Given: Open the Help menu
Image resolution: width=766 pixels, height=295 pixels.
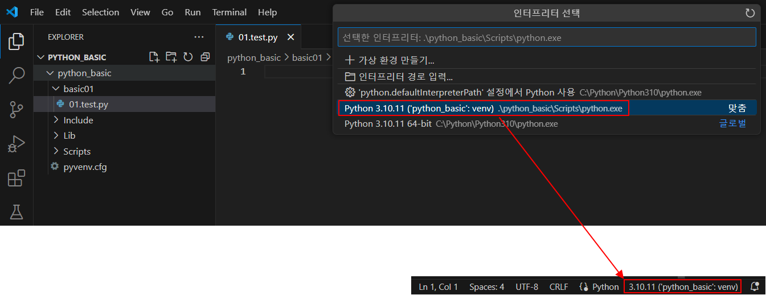Looking at the screenshot, I should (x=267, y=12).
